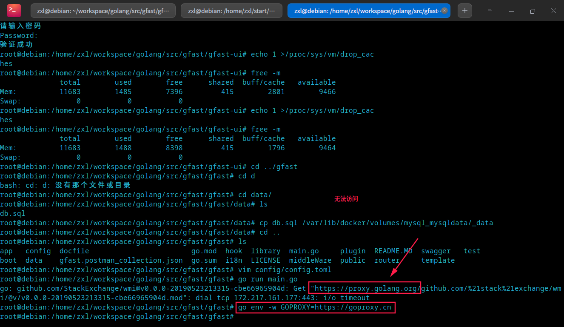Viewport: 564px width, 327px height.
Task: Maximize the terminal window
Action: click(532, 11)
